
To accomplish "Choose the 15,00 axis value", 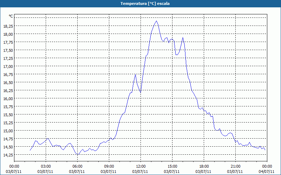I will [8, 131].
